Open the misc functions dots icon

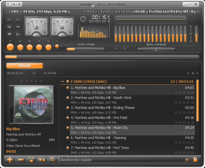[x=31, y=160]
